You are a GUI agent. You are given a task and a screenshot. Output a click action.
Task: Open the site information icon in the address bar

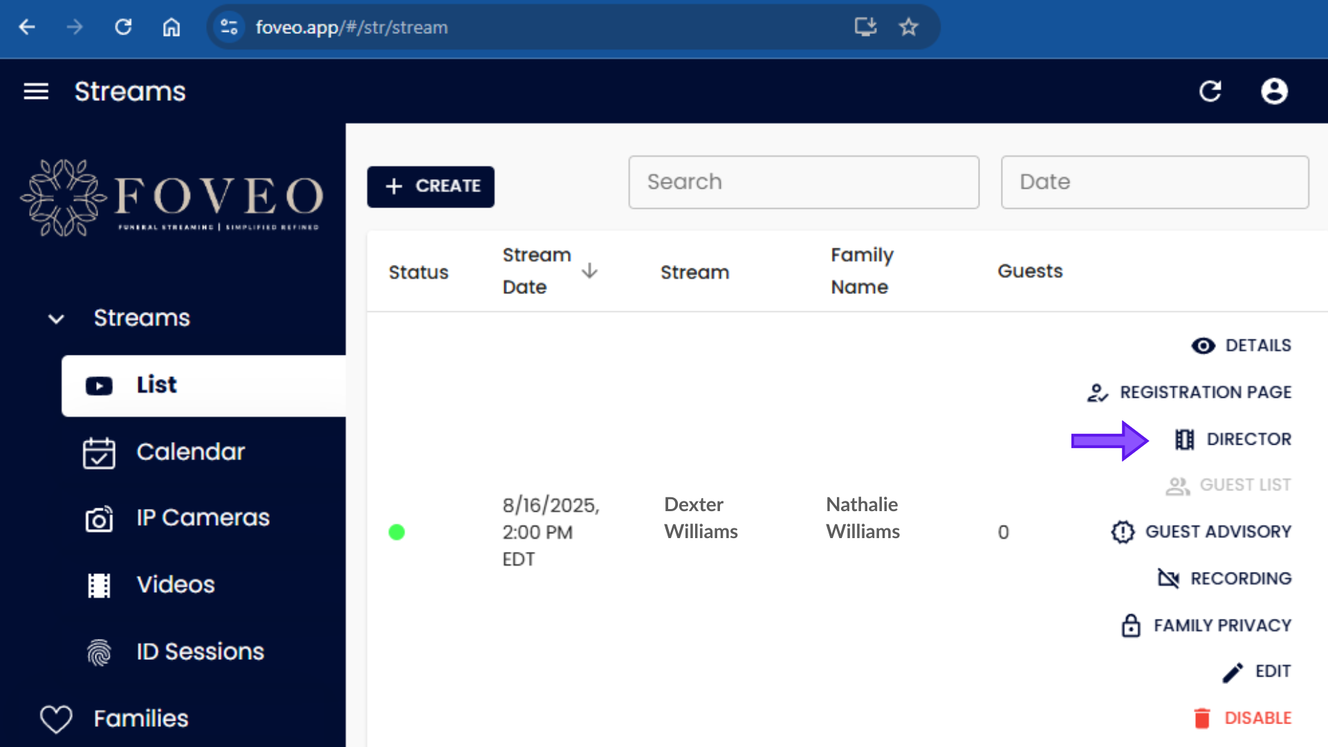click(x=229, y=27)
